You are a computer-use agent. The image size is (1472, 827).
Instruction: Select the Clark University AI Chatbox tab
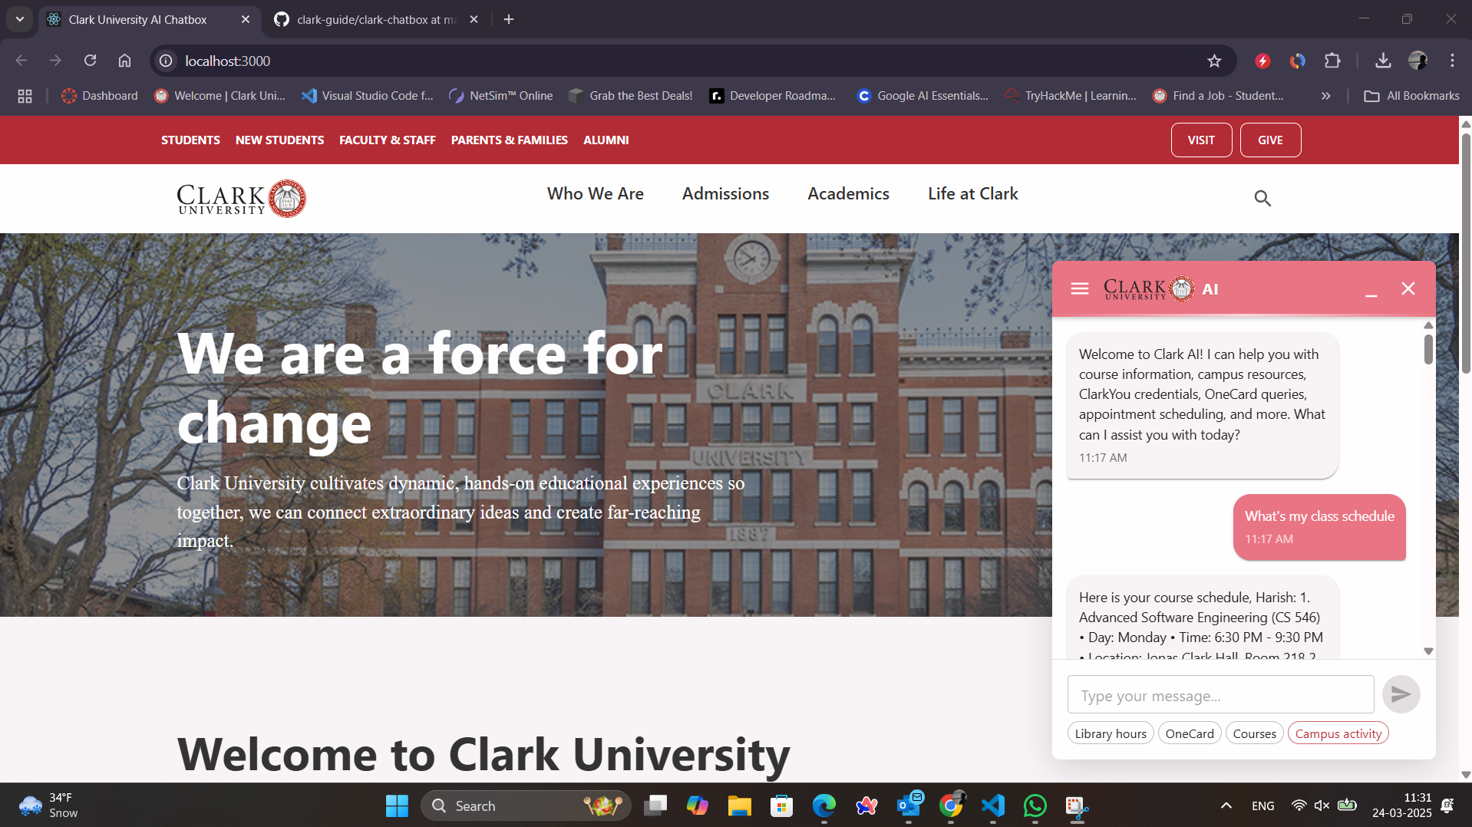148,19
